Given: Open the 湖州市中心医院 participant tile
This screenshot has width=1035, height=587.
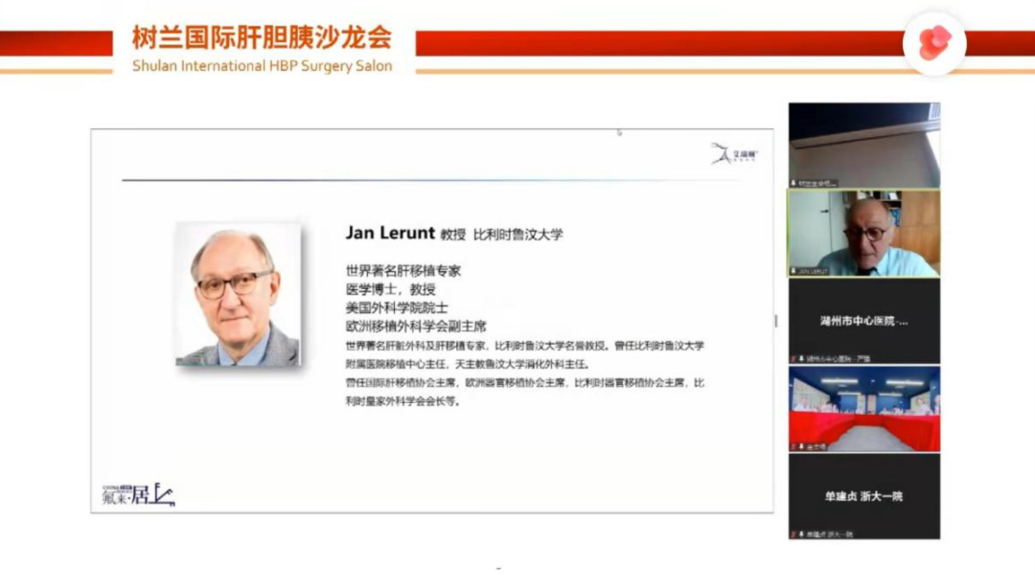Looking at the screenshot, I should (x=864, y=321).
